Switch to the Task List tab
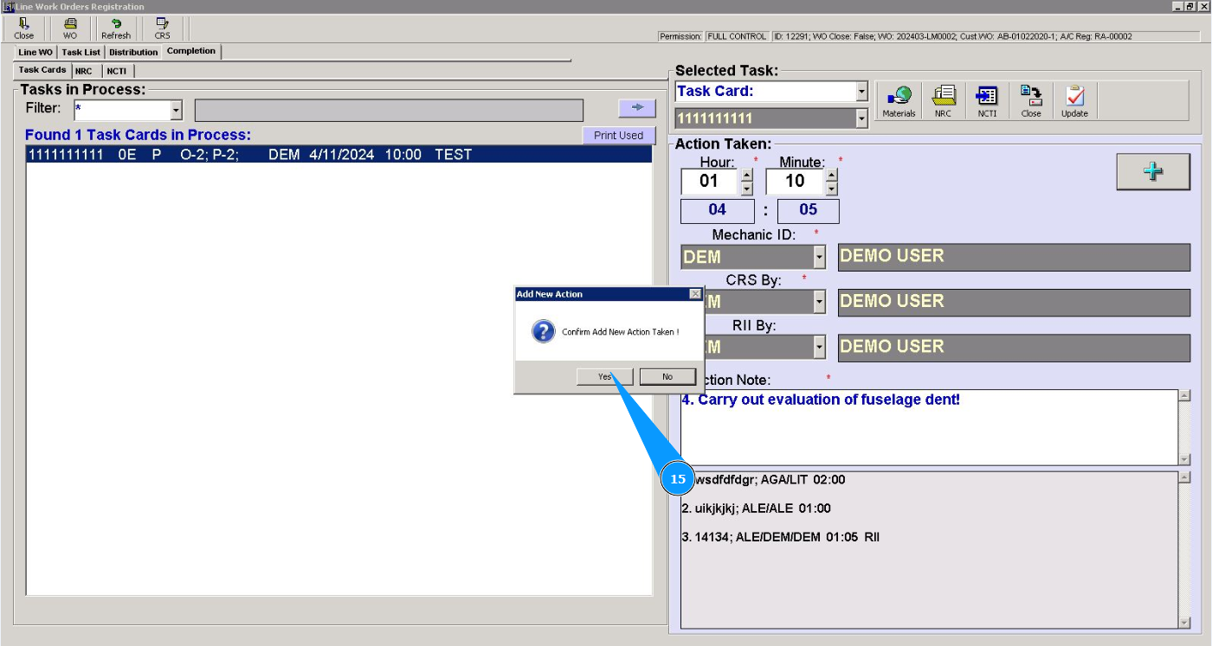The height and width of the screenshot is (646, 1212). point(81,52)
